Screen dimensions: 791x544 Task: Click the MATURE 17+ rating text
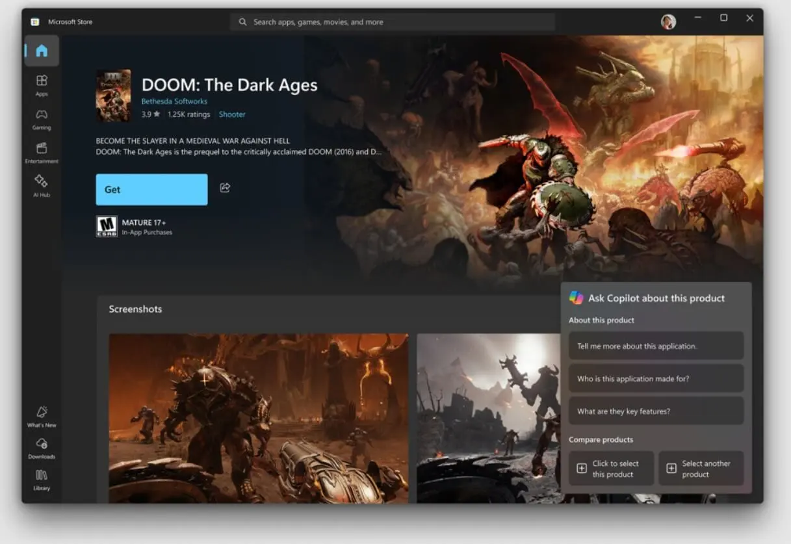coord(144,222)
